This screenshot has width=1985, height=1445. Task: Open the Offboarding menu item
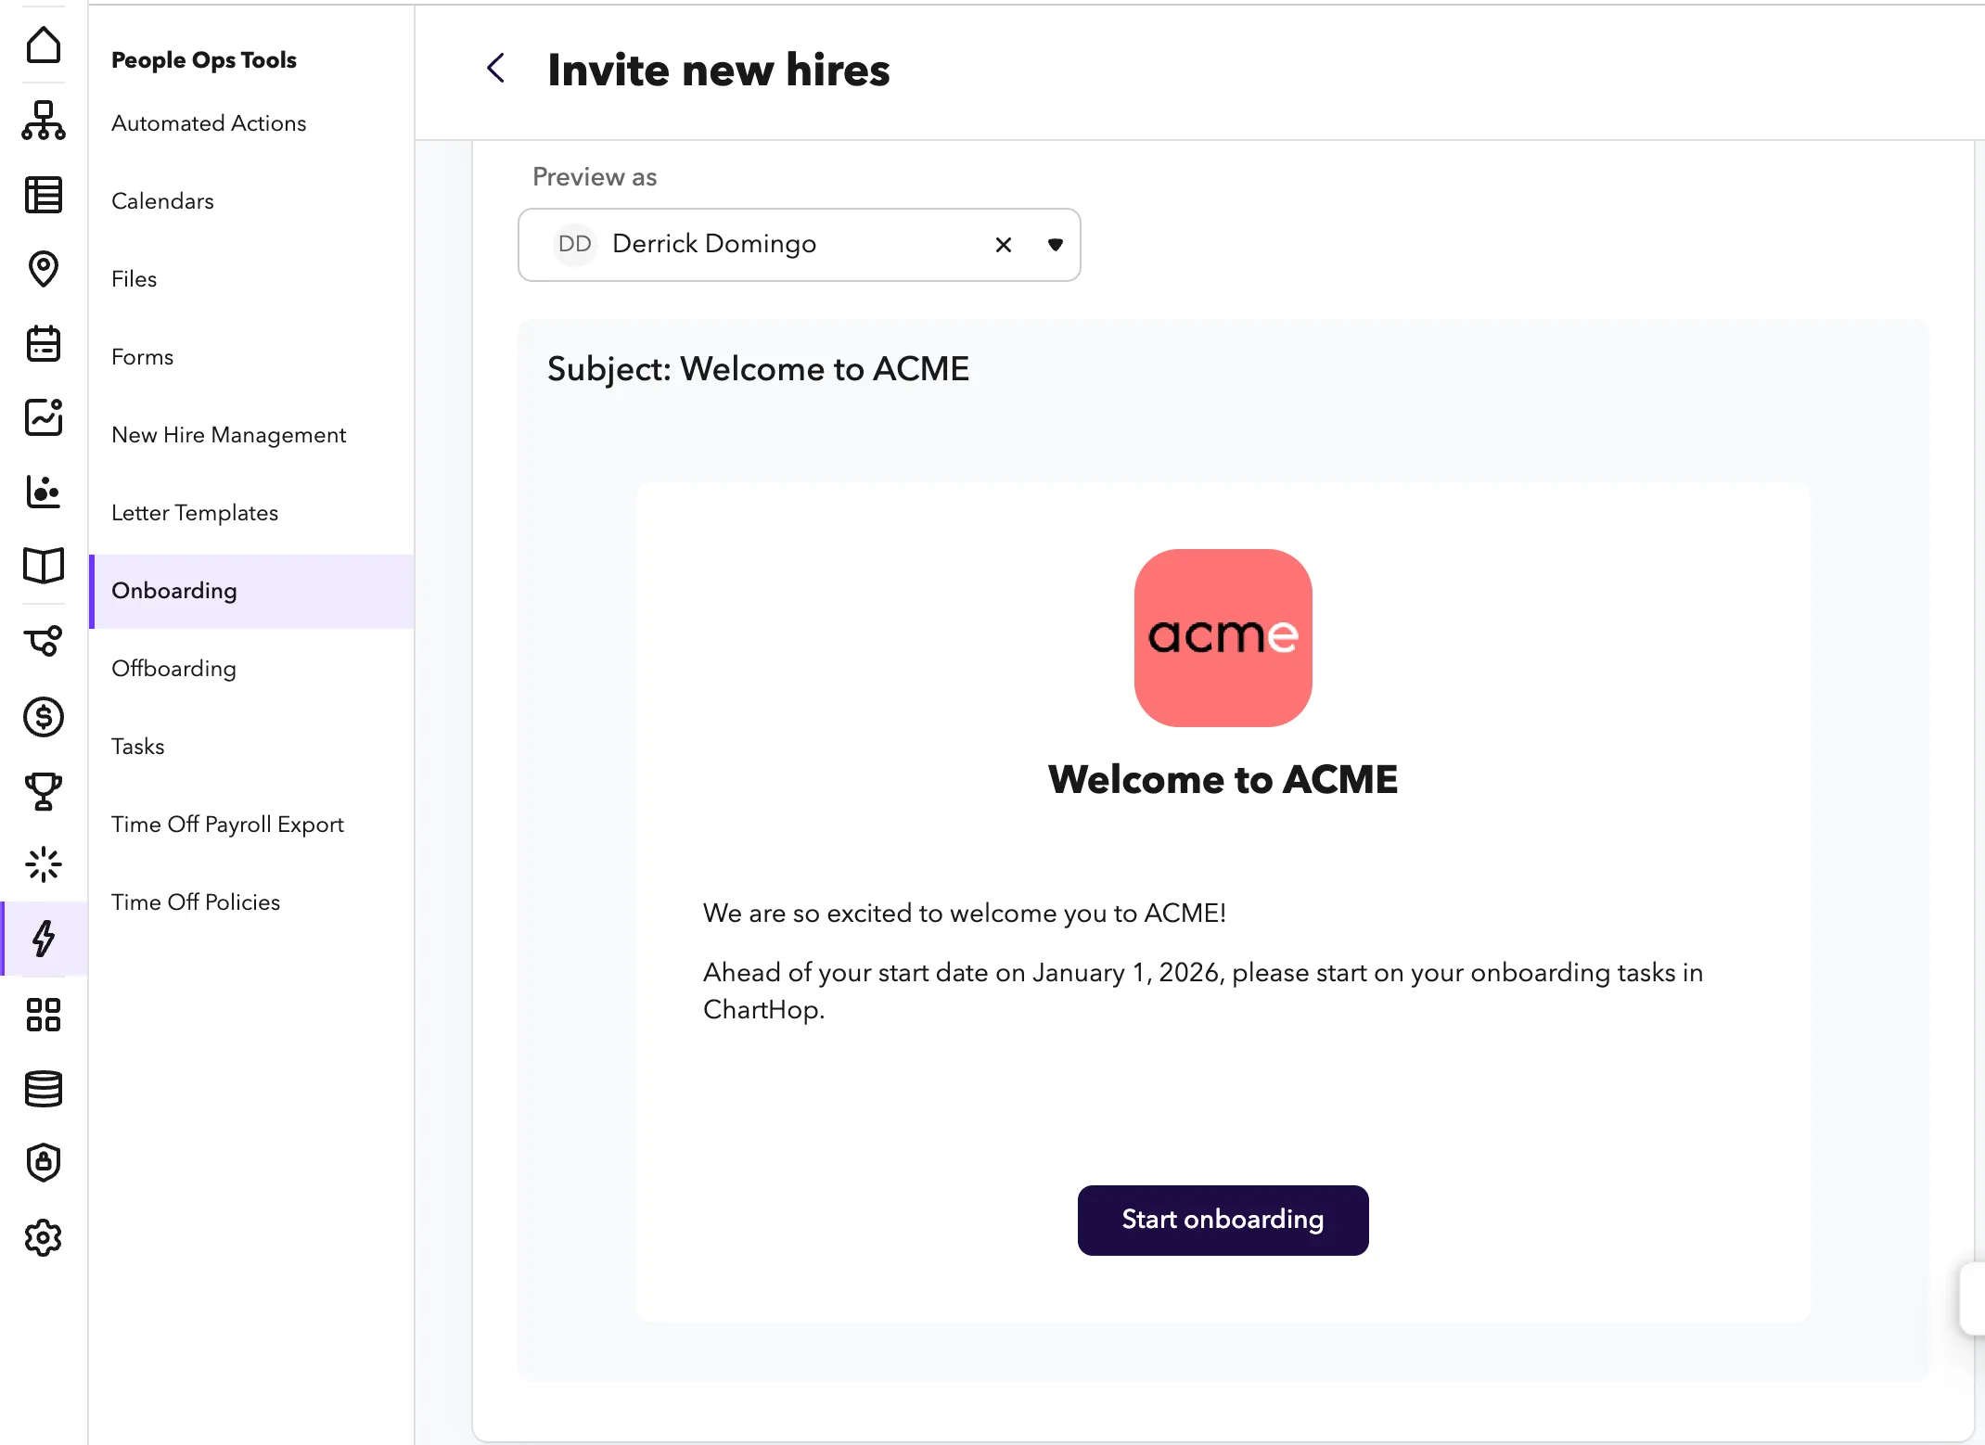pyautogui.click(x=173, y=669)
